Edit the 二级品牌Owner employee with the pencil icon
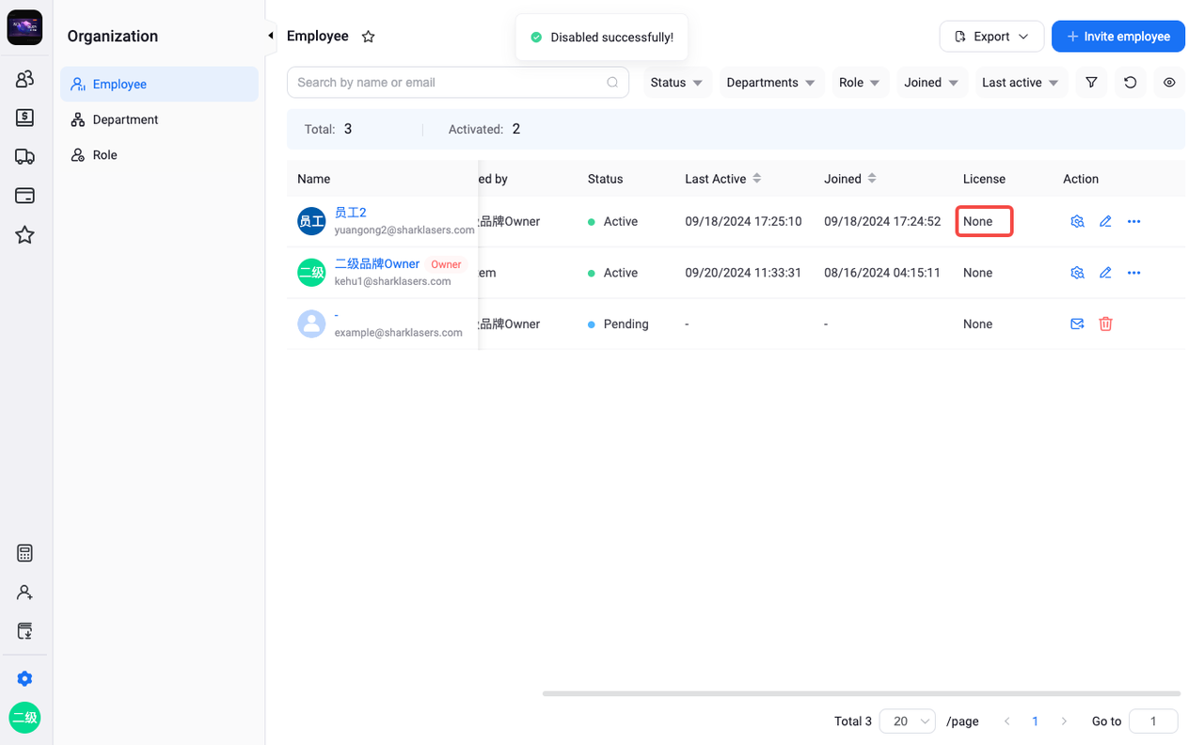This screenshot has width=1204, height=745. pyautogui.click(x=1105, y=273)
